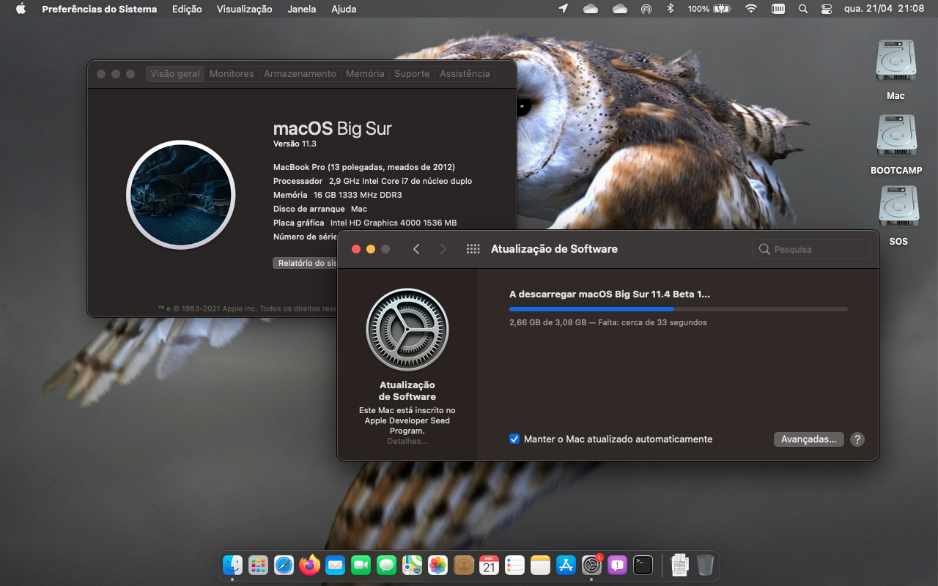Open Contacts from the Dock
Screen dimensions: 938x586
[x=463, y=565]
